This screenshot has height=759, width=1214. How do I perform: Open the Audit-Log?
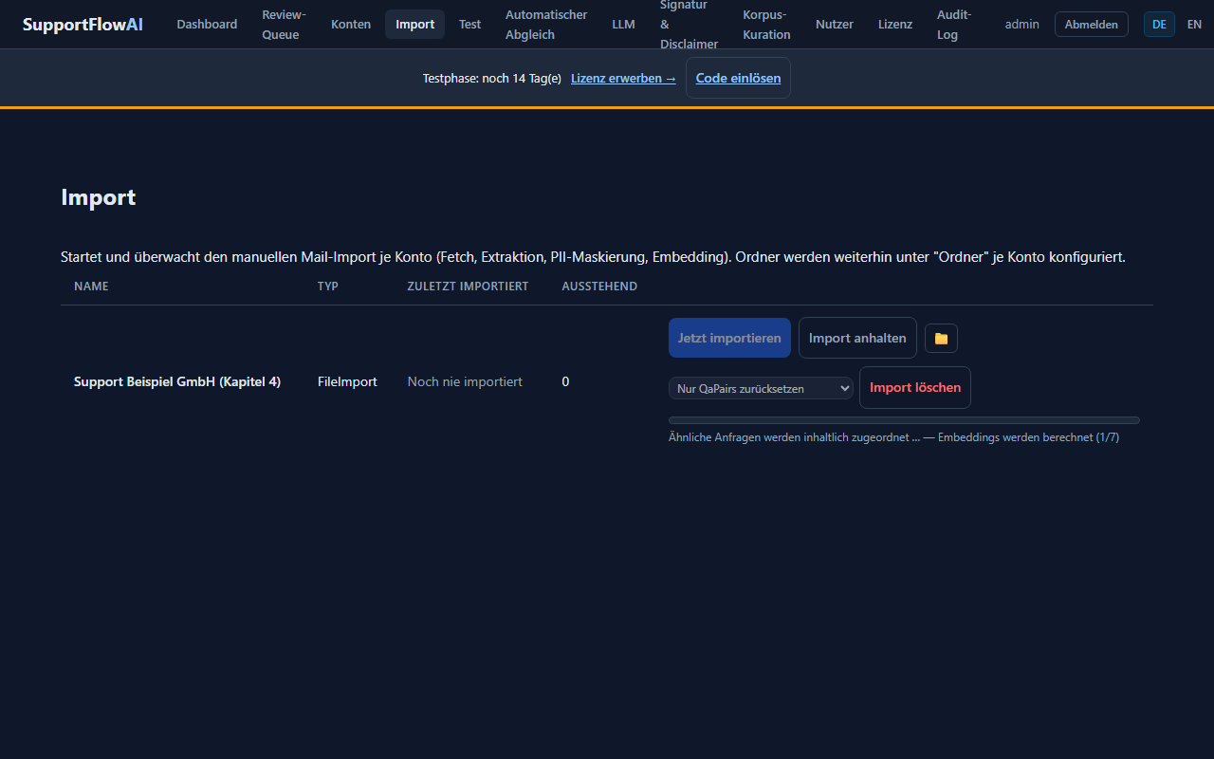[954, 24]
